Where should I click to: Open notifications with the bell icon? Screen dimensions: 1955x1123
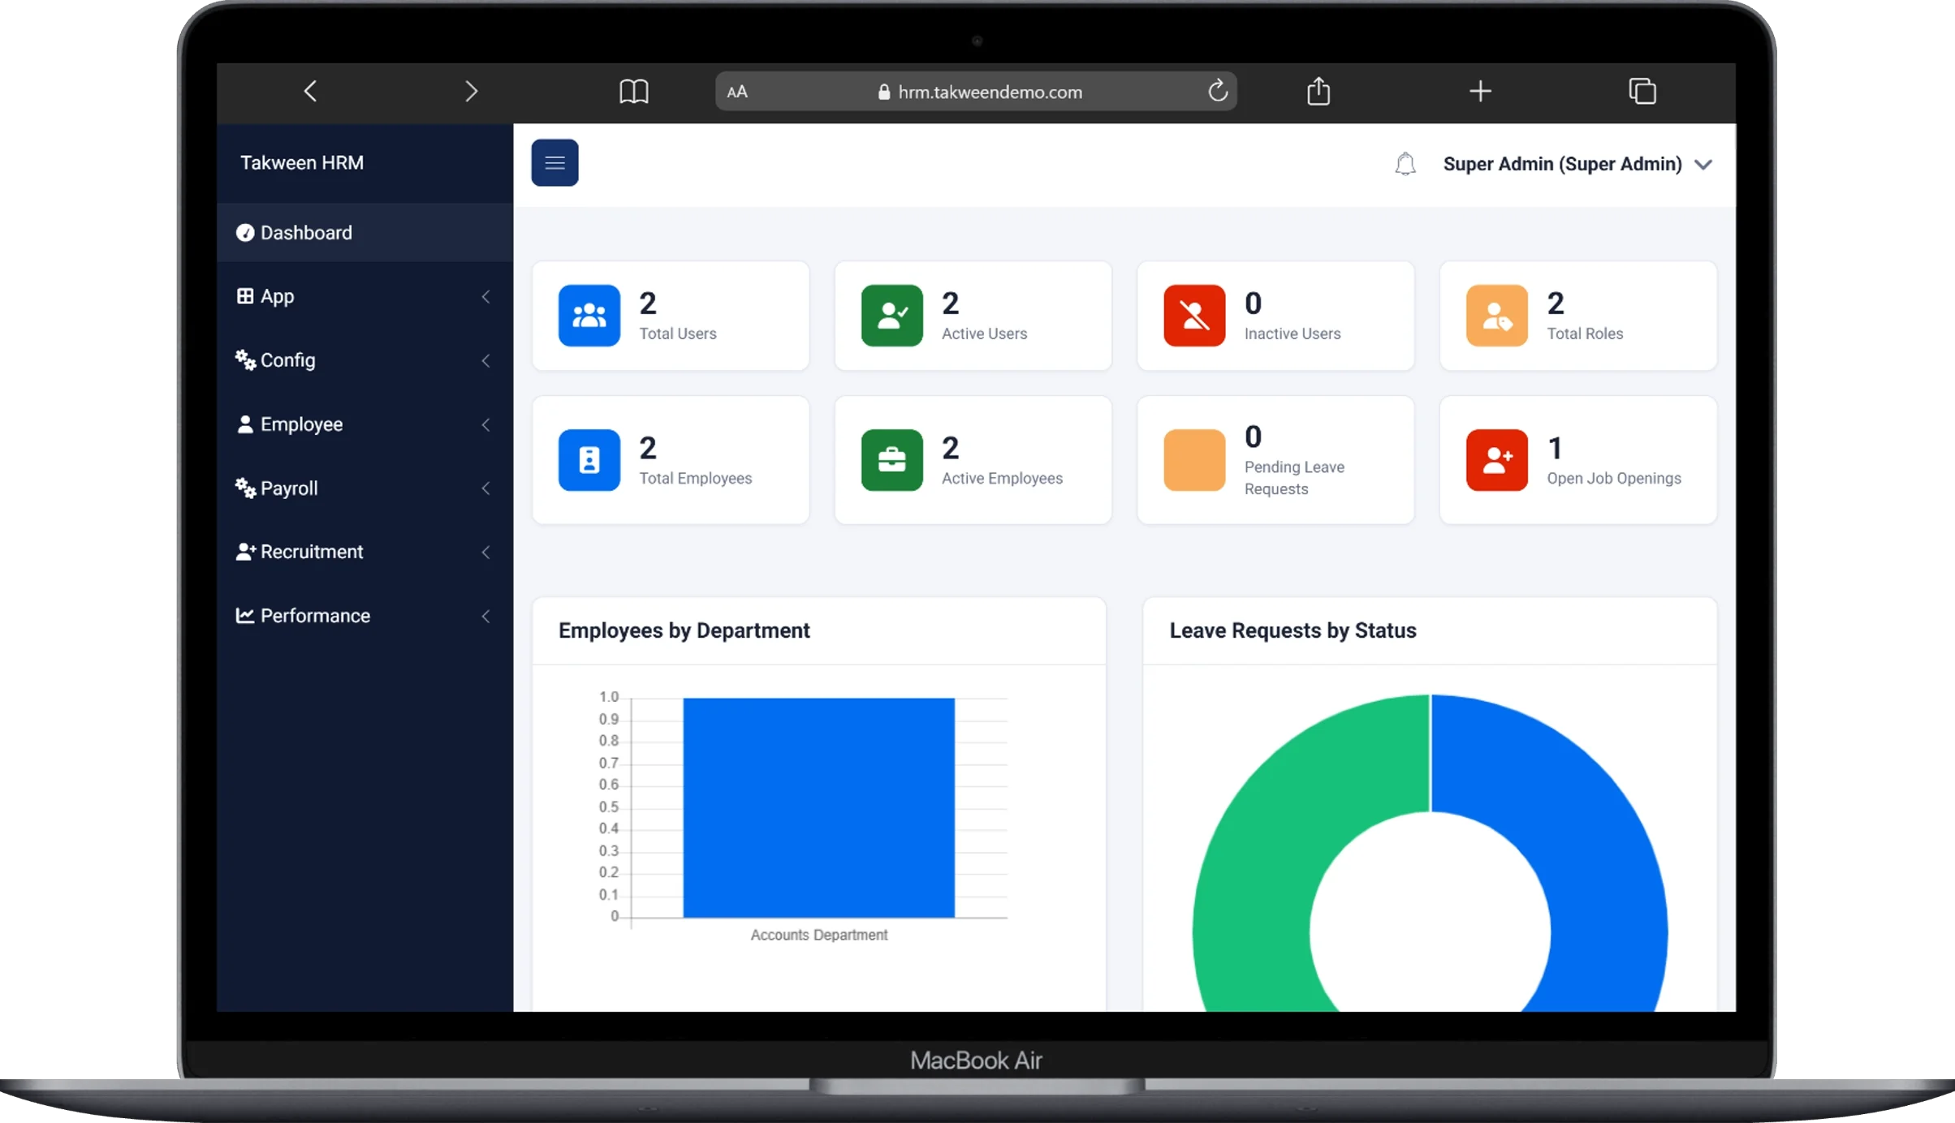1405,164
